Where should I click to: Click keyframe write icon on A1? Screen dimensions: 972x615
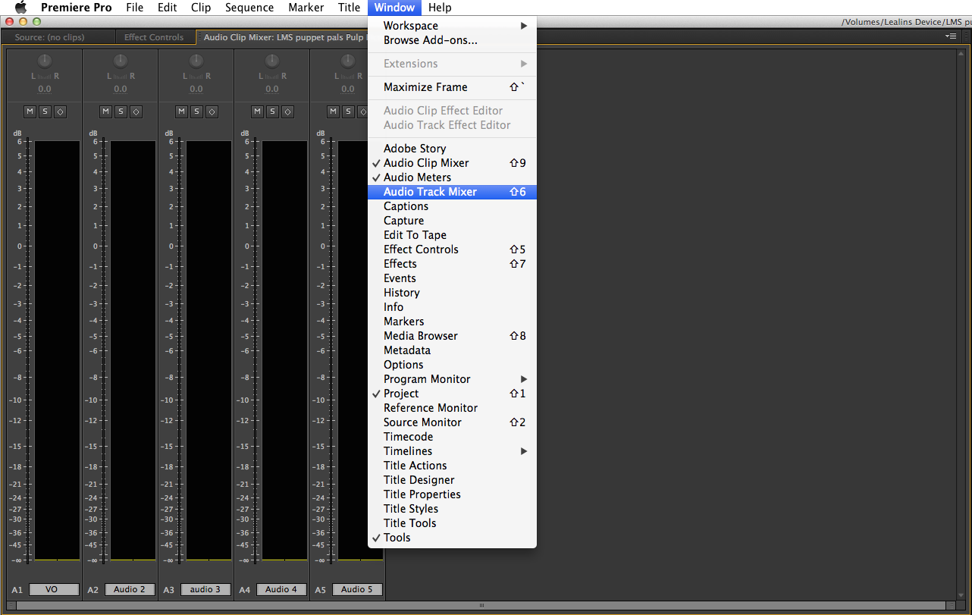(x=60, y=111)
